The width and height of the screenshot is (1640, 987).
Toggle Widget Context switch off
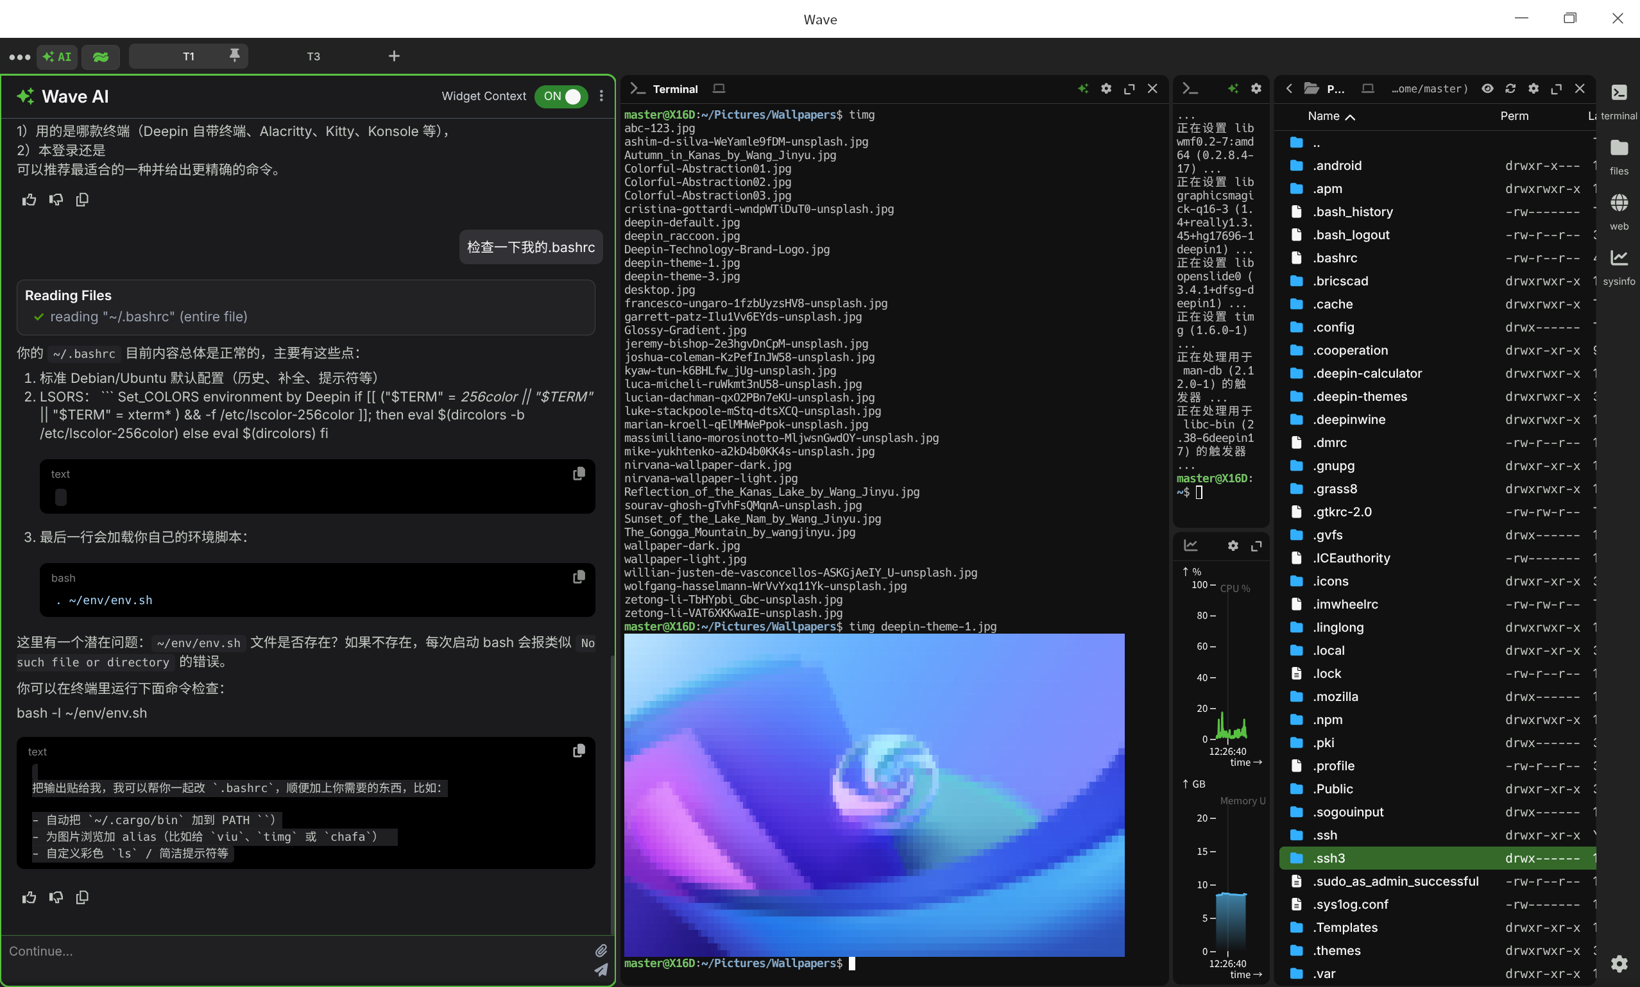[x=561, y=96]
